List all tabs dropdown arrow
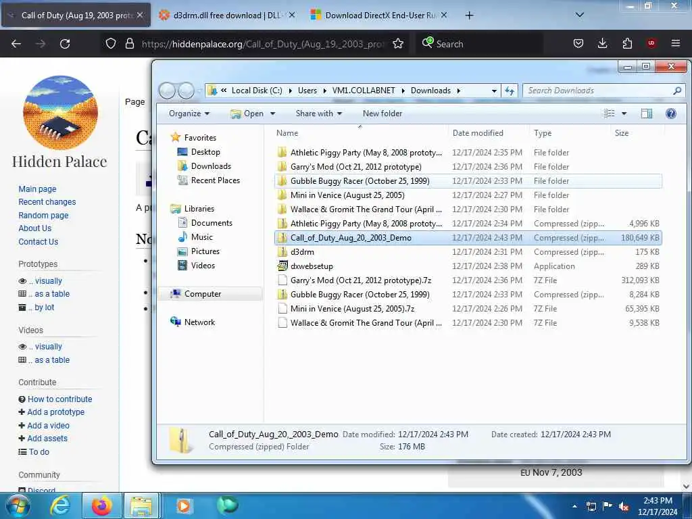Viewport: 692px width, 519px height. (580, 15)
